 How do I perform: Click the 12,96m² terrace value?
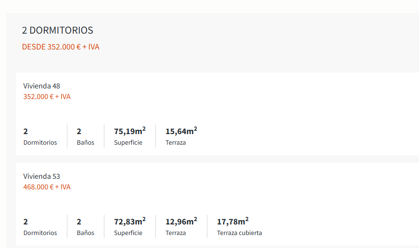[x=181, y=221]
